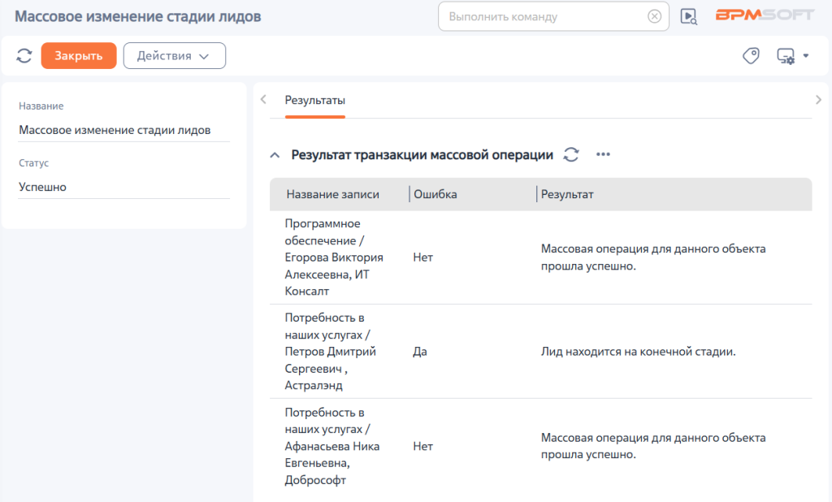Click the refresh icon beside Закрыть
This screenshot has width=832, height=502.
[24, 56]
